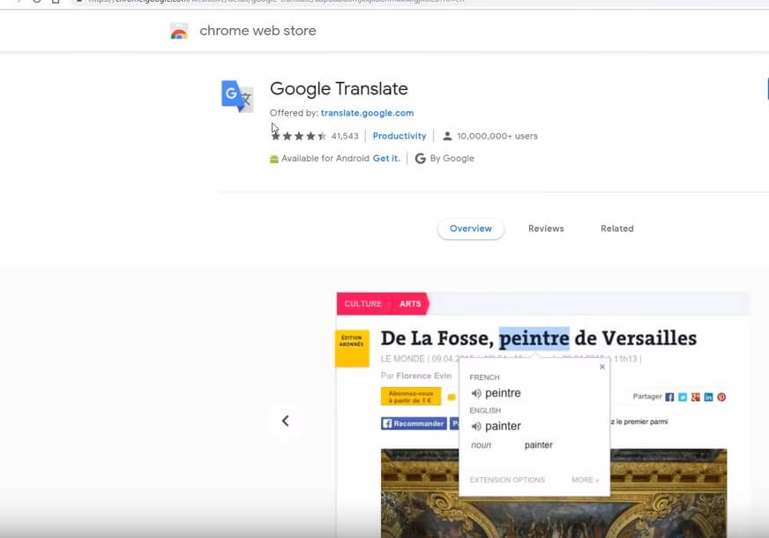Click Pinterest share icon
The width and height of the screenshot is (769, 538).
pos(721,397)
